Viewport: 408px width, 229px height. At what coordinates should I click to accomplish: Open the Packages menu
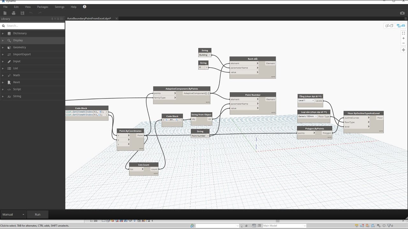pos(43,7)
